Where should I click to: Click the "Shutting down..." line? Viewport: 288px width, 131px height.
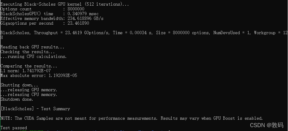click(x=19, y=85)
